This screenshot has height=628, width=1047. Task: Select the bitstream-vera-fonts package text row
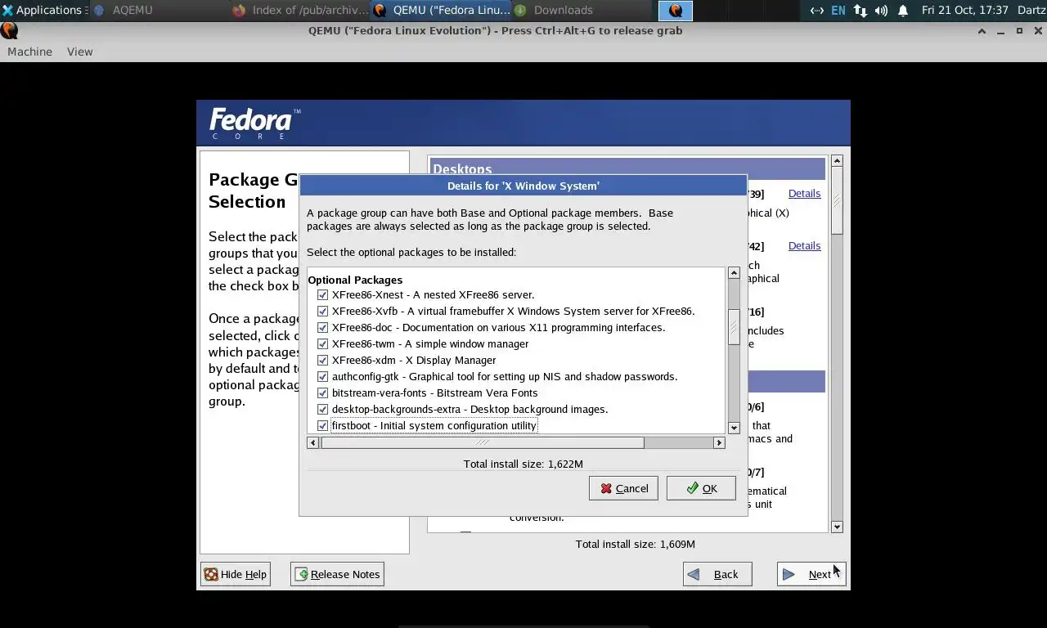434,392
